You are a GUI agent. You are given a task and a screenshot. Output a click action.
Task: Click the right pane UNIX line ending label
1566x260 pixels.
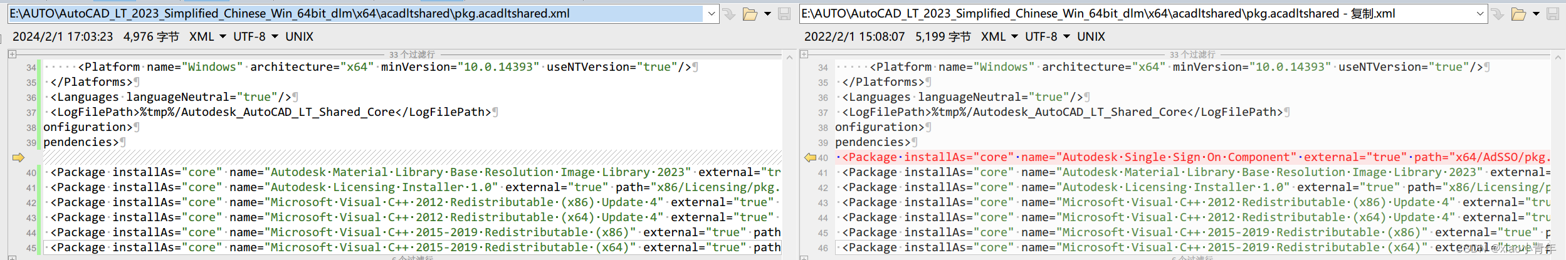(1091, 36)
